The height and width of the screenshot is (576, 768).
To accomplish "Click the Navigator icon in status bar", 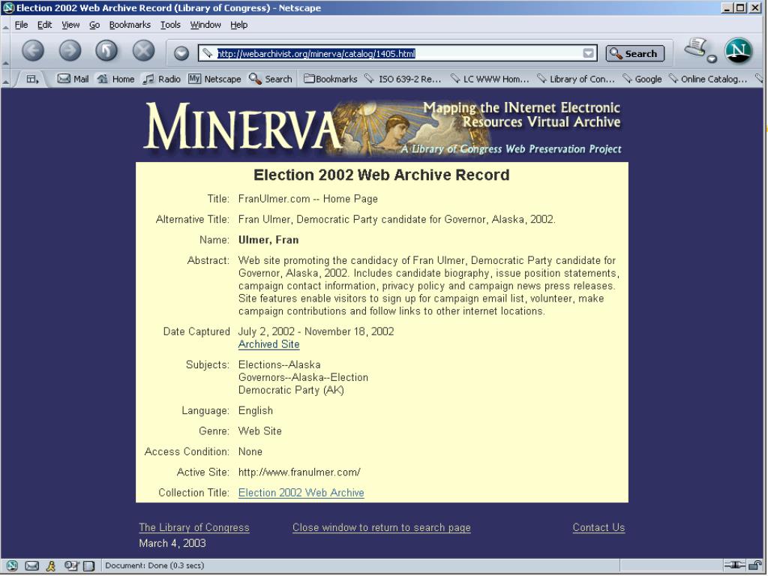I will tap(12, 565).
